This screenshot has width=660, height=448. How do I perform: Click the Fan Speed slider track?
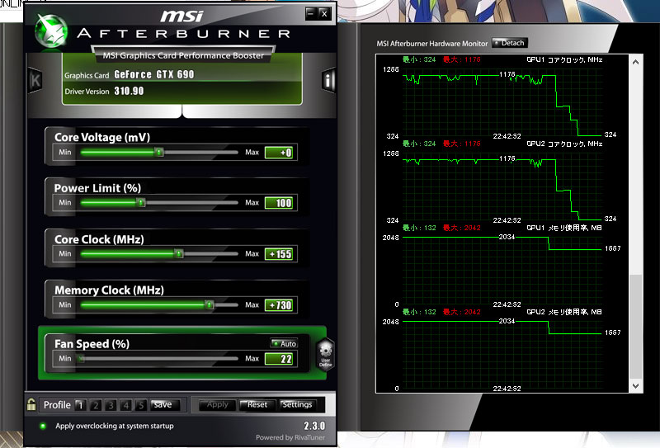tap(159, 359)
